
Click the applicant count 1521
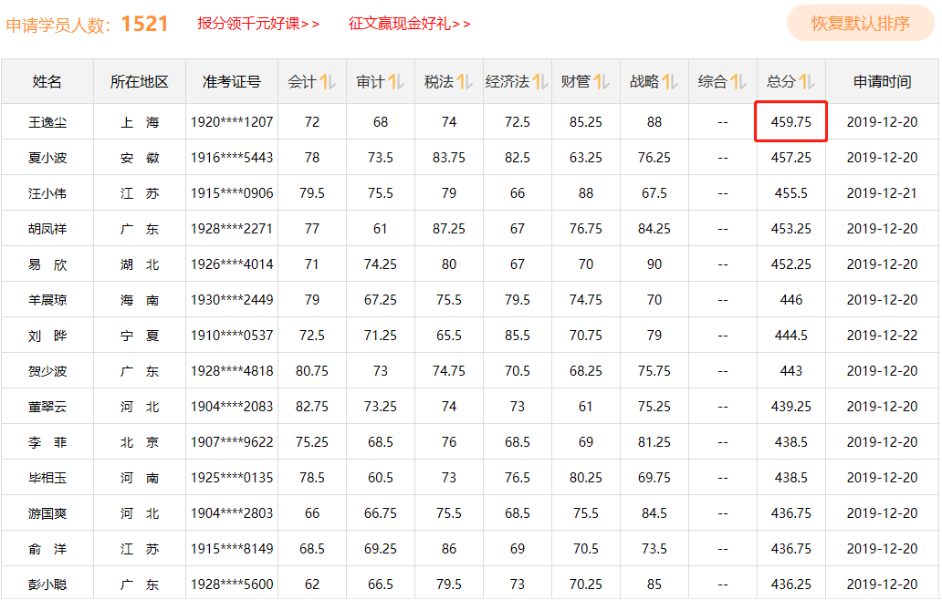click(x=146, y=22)
